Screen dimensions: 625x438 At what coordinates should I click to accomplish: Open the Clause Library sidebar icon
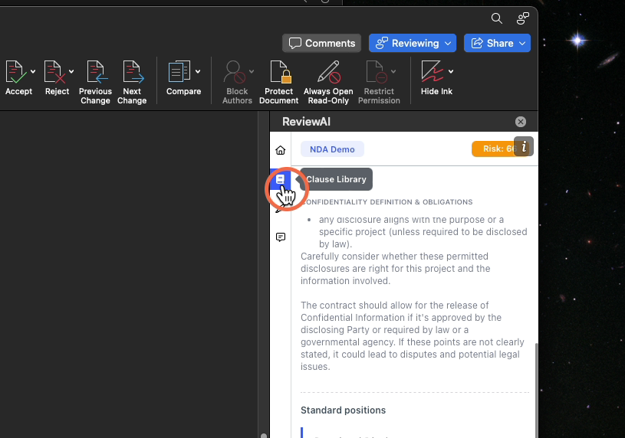click(x=280, y=179)
